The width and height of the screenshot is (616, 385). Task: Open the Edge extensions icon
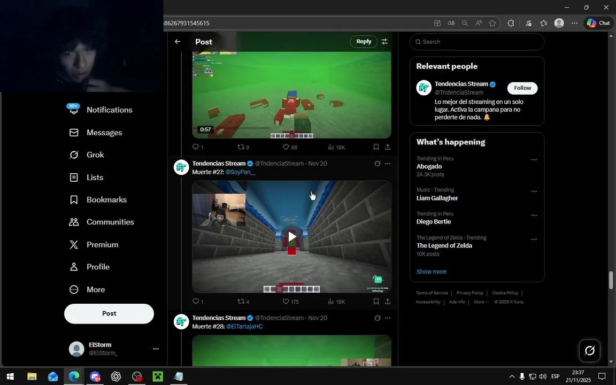511,23
